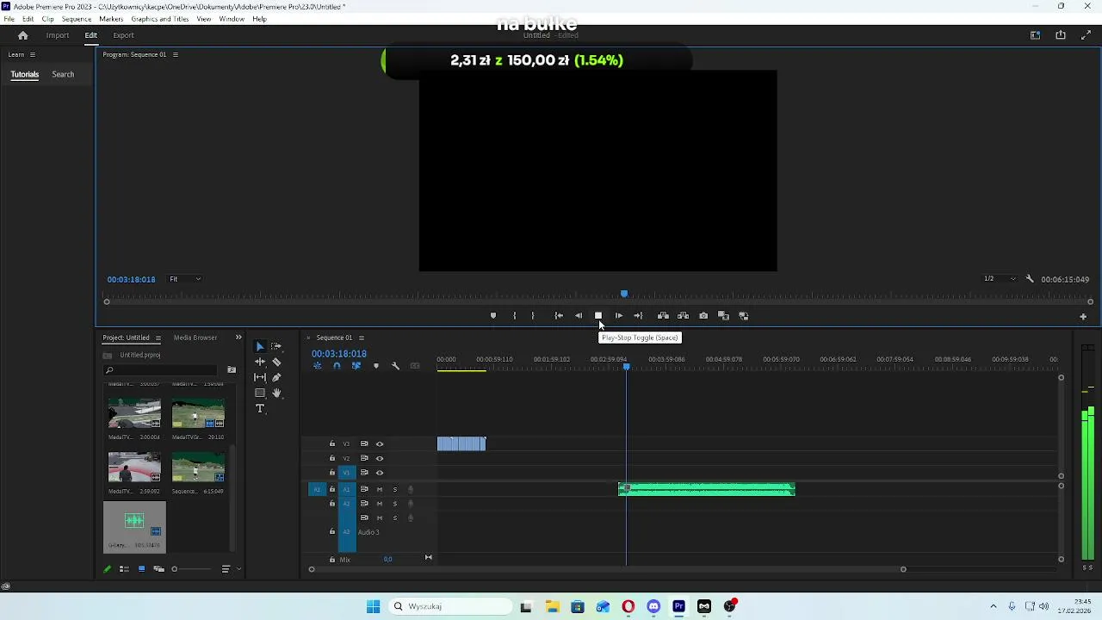Click Mark In button

coord(514,316)
